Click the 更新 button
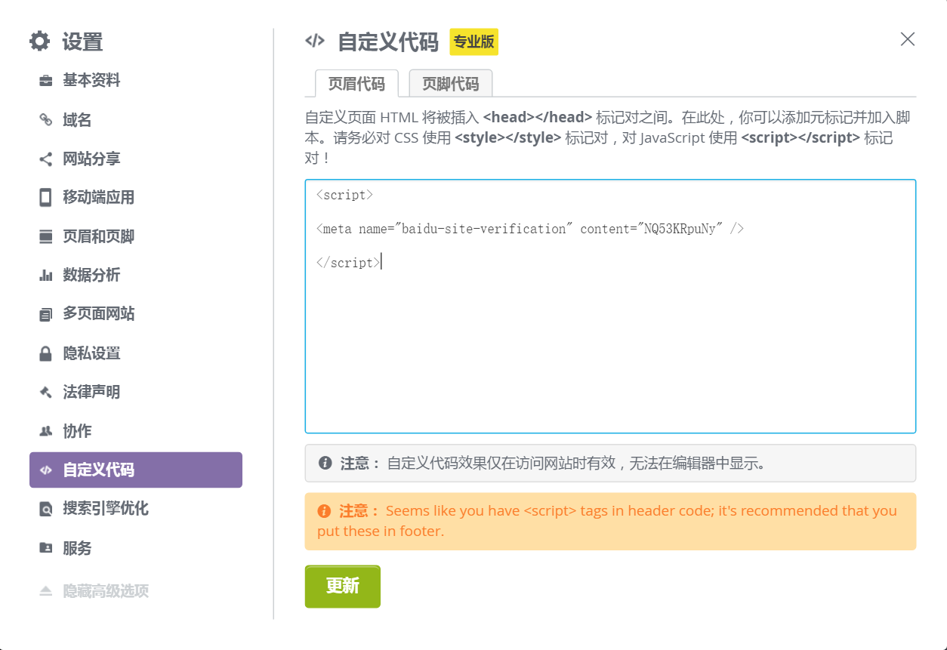This screenshot has width=947, height=650. click(x=343, y=587)
